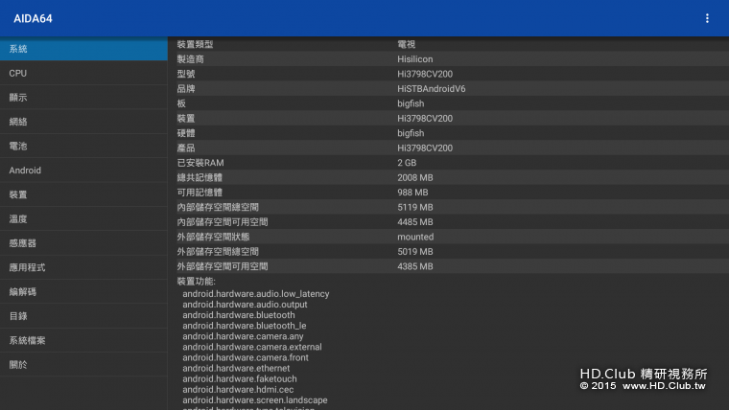Click android.hardware.audio.output feature entry
The height and width of the screenshot is (410, 729).
245,305
